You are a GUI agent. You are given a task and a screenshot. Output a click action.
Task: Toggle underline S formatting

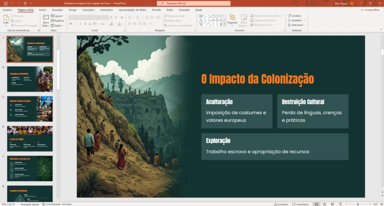tap(80, 24)
